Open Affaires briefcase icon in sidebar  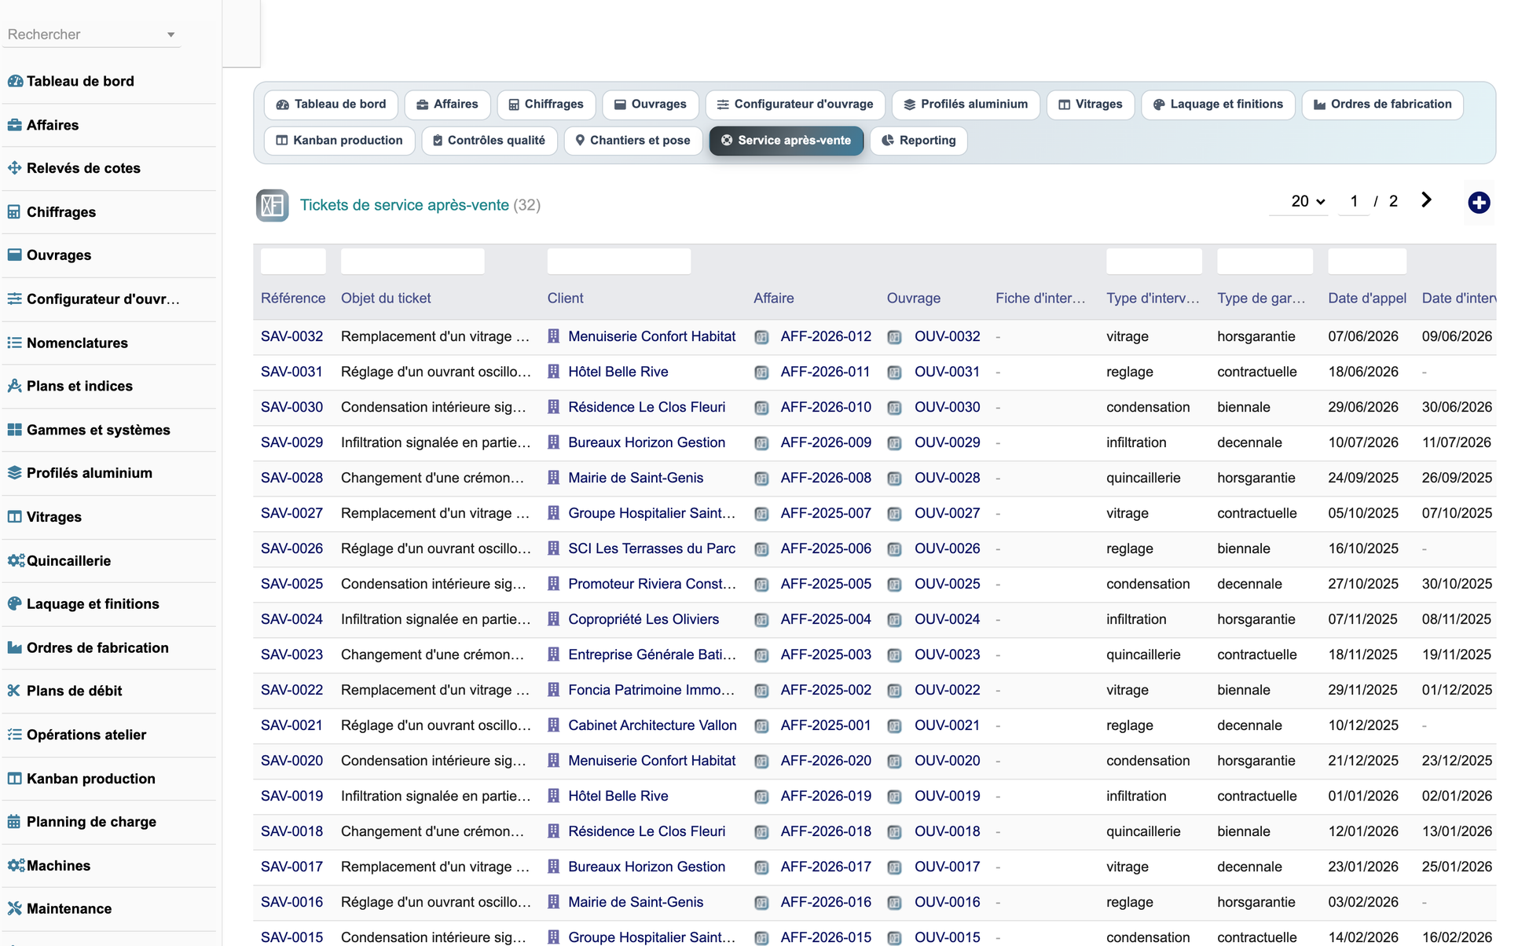14,125
